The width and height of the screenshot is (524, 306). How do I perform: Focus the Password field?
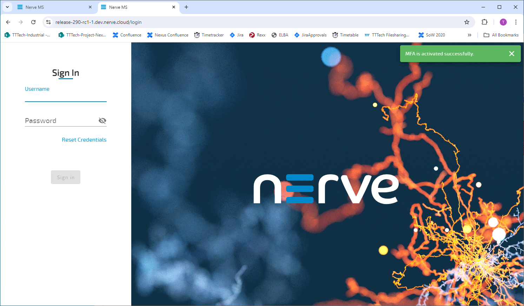pos(60,121)
